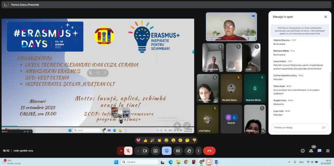Viewport: 334px width, 166px height.
Task: Expand video settings arrow beside camera
Action: point(138,151)
